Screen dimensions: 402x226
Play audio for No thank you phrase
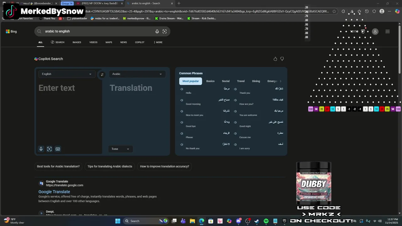pos(182,144)
